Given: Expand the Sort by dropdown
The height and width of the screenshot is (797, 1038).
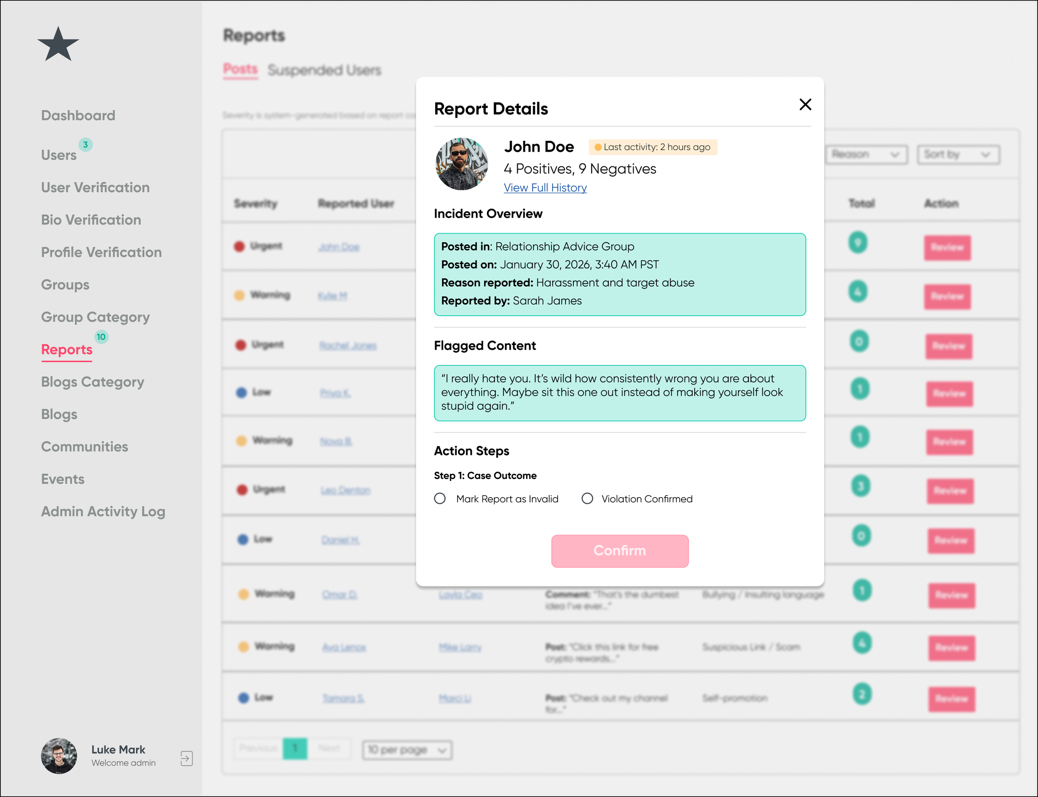Looking at the screenshot, I should pyautogui.click(x=958, y=154).
